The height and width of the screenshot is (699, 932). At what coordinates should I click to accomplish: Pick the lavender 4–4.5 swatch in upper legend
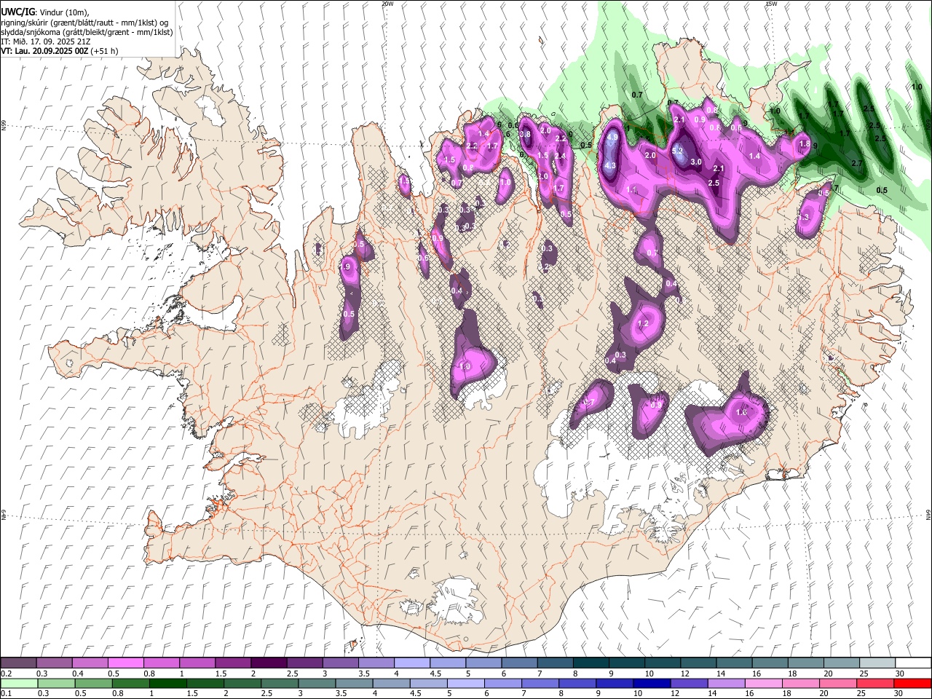tap(411, 663)
